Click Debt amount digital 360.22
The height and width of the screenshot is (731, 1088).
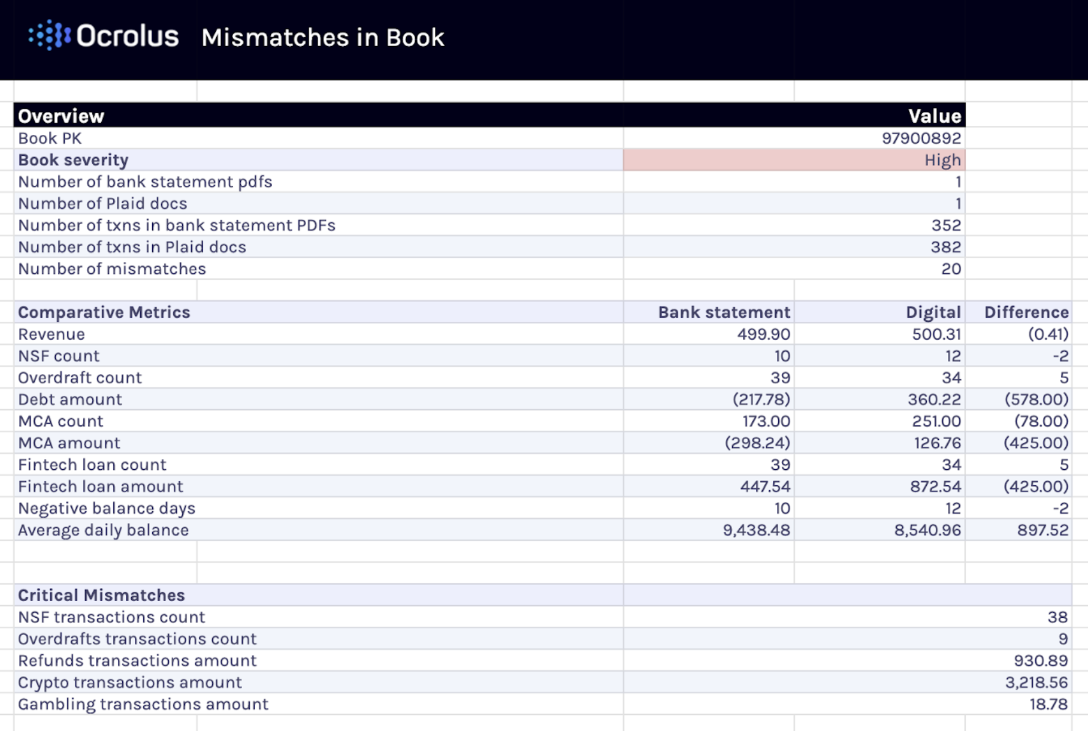point(935,399)
